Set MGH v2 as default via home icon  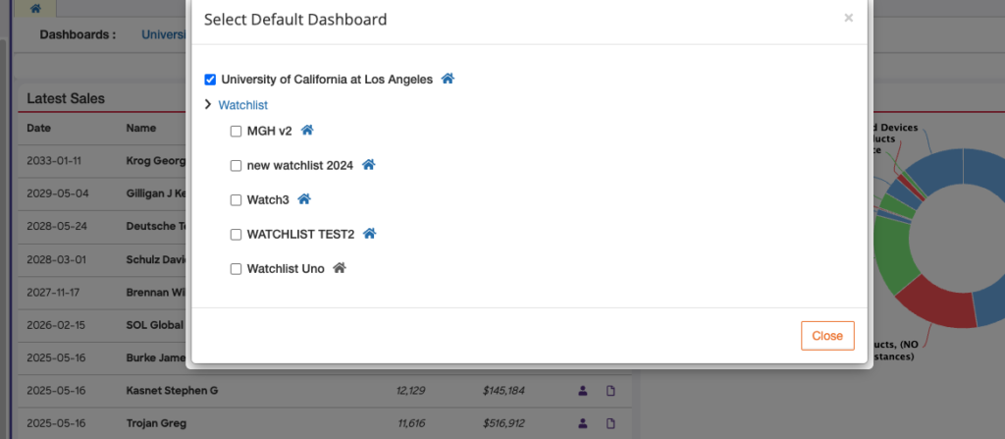point(307,130)
